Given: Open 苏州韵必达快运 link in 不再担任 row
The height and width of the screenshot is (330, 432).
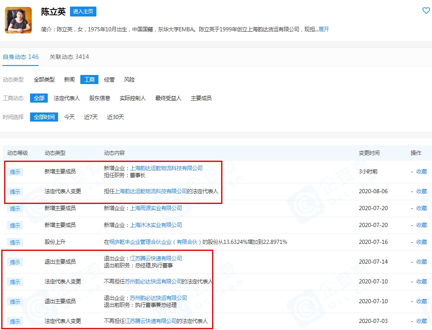Looking at the screenshot, I should pyautogui.click(x=153, y=281).
